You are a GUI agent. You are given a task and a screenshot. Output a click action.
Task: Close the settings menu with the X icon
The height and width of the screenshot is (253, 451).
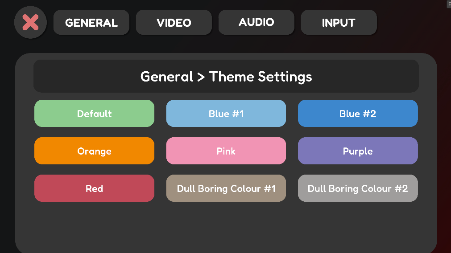(x=30, y=22)
